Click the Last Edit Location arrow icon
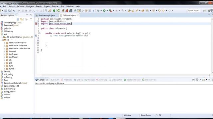213x119 pixels. coord(160,11)
